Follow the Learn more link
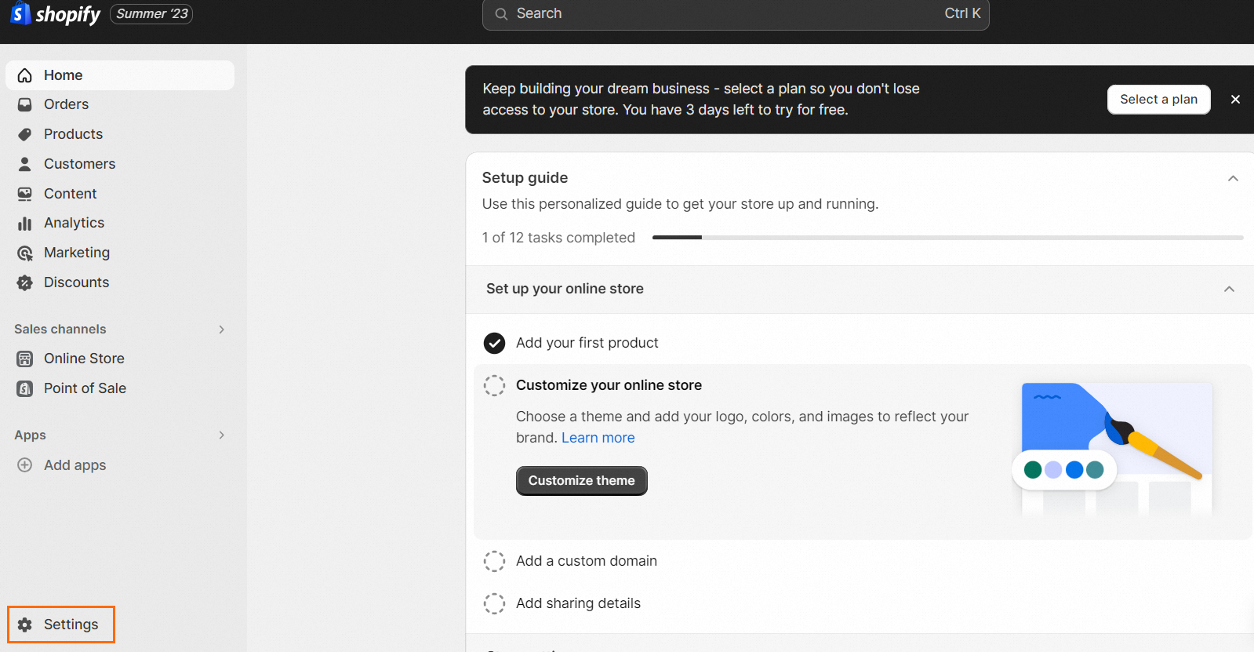The width and height of the screenshot is (1254, 652). 598,438
